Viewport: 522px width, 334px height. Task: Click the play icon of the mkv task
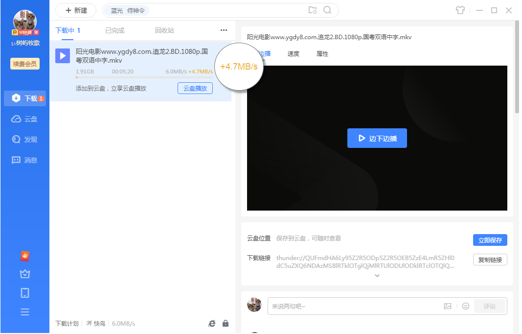tap(63, 56)
